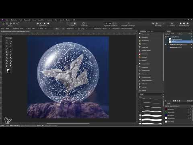Click the Mehr button in context toolbar
Screen dimensions: 193x145
57,29
